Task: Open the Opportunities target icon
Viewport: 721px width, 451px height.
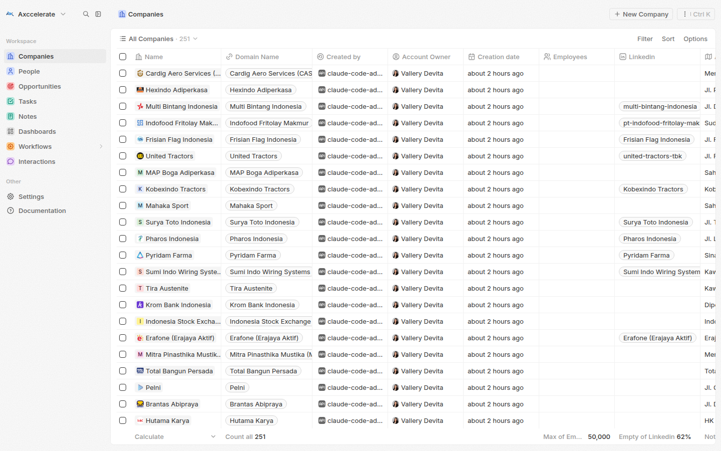Action: (x=11, y=87)
